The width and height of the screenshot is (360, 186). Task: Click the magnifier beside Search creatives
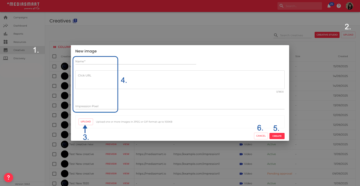(x=276, y=35)
